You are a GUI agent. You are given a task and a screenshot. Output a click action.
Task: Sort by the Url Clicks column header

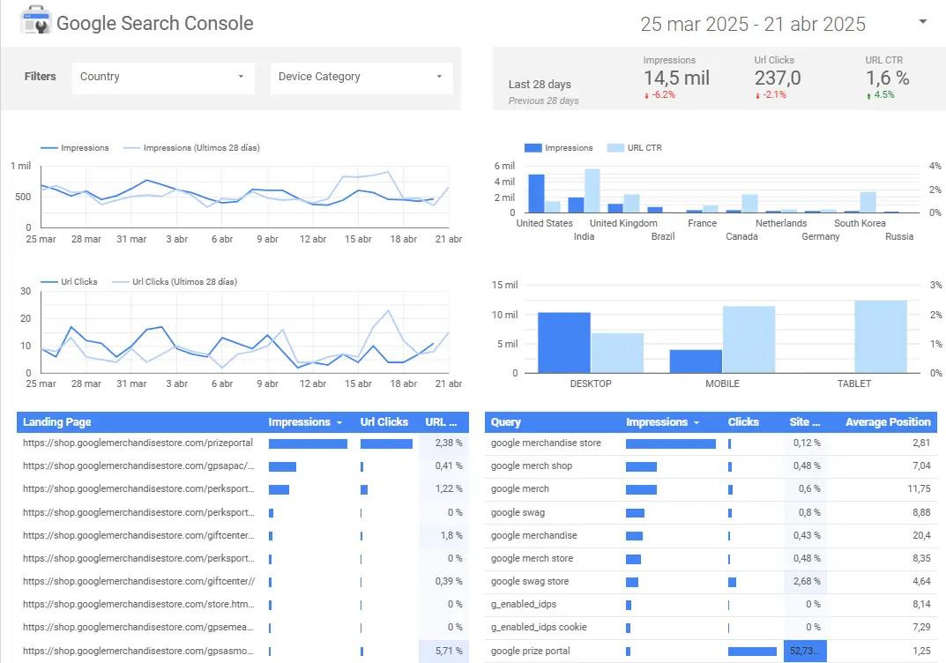click(384, 422)
